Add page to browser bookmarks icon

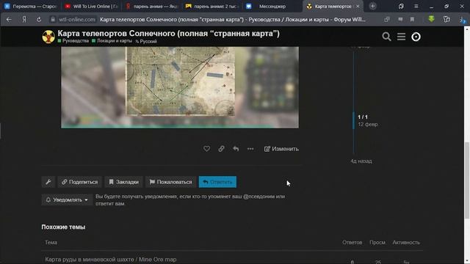412,20
